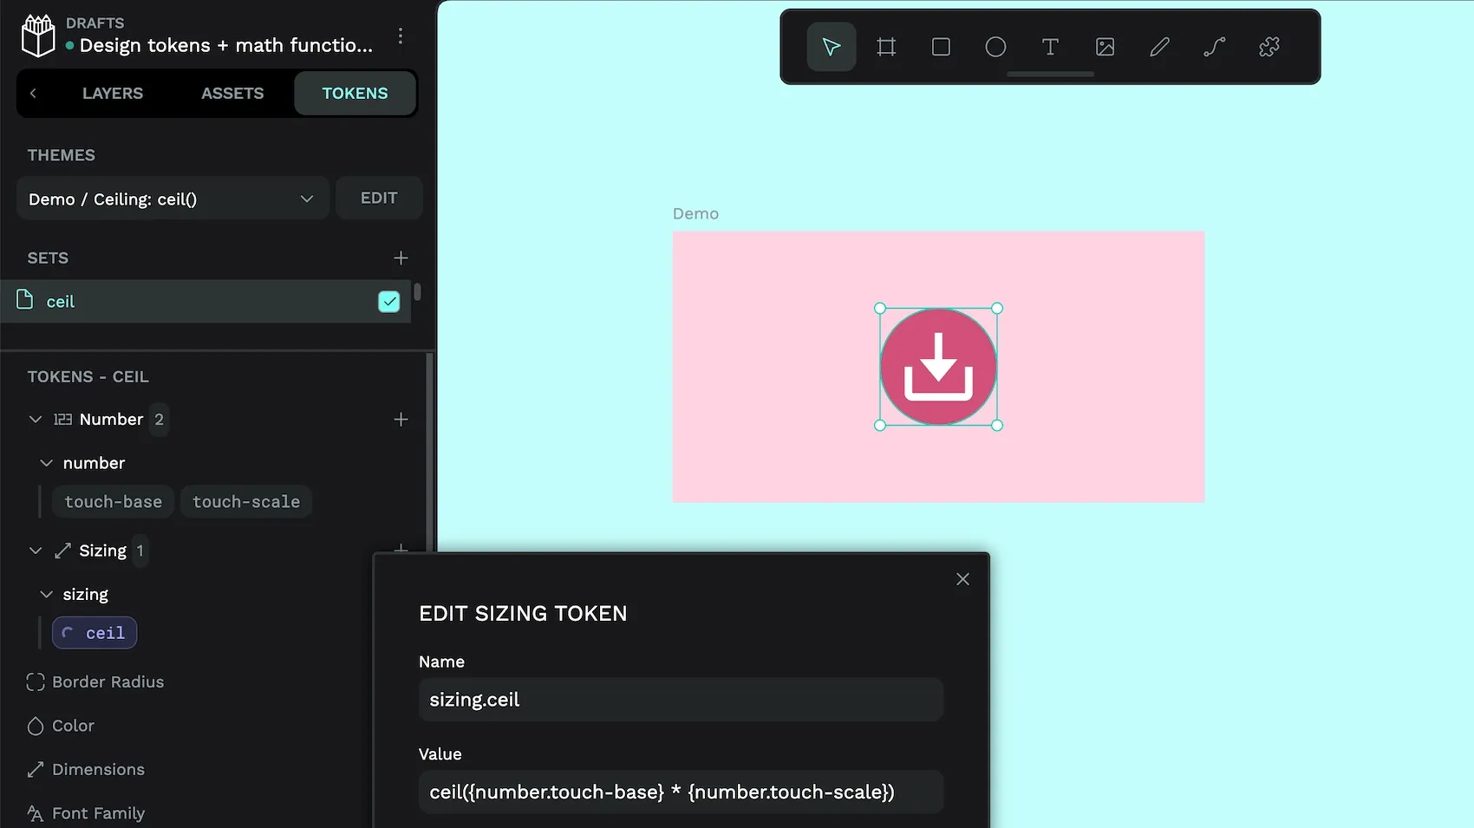Click the sets list scrollbar
1474x828 pixels.
click(x=417, y=291)
